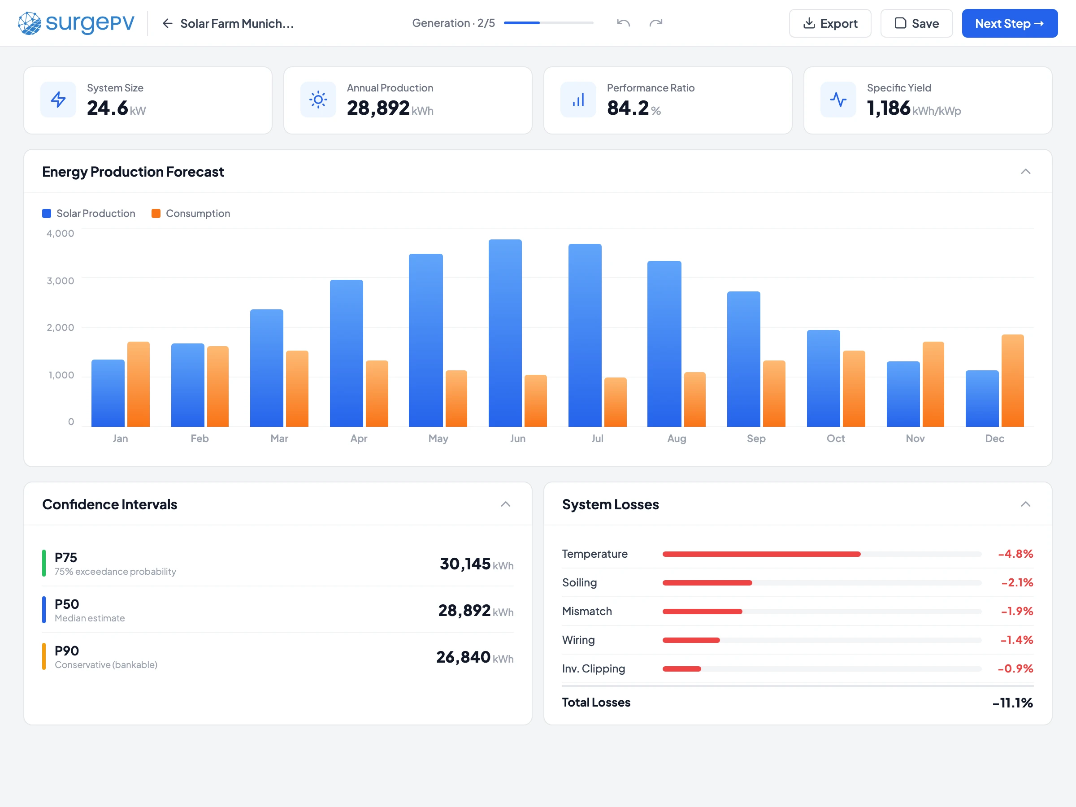
Task: Click the Specific Yield activity pulse icon
Action: click(x=838, y=100)
